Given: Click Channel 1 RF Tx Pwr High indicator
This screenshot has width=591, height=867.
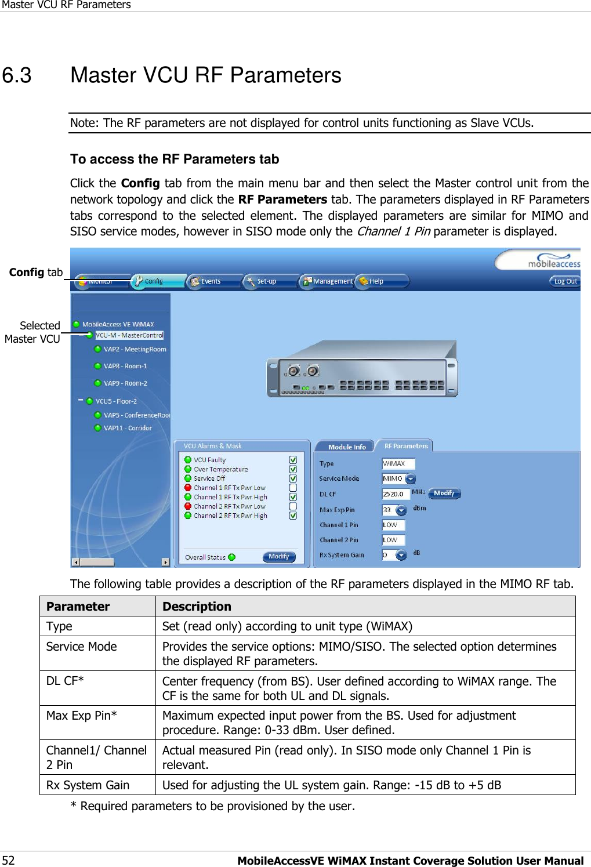Looking at the screenshot, I should click(188, 497).
